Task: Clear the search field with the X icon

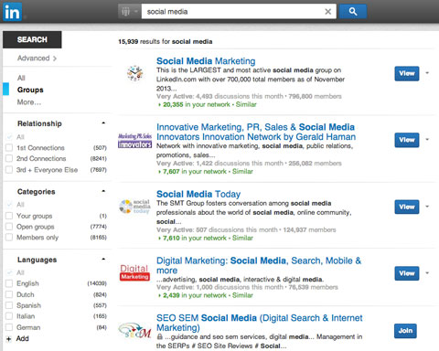Action: click(x=328, y=12)
